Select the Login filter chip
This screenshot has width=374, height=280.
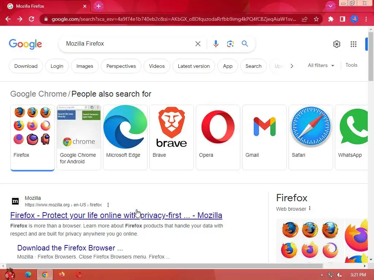pyautogui.click(x=57, y=66)
